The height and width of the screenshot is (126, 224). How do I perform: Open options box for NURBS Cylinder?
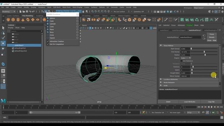[77, 24]
